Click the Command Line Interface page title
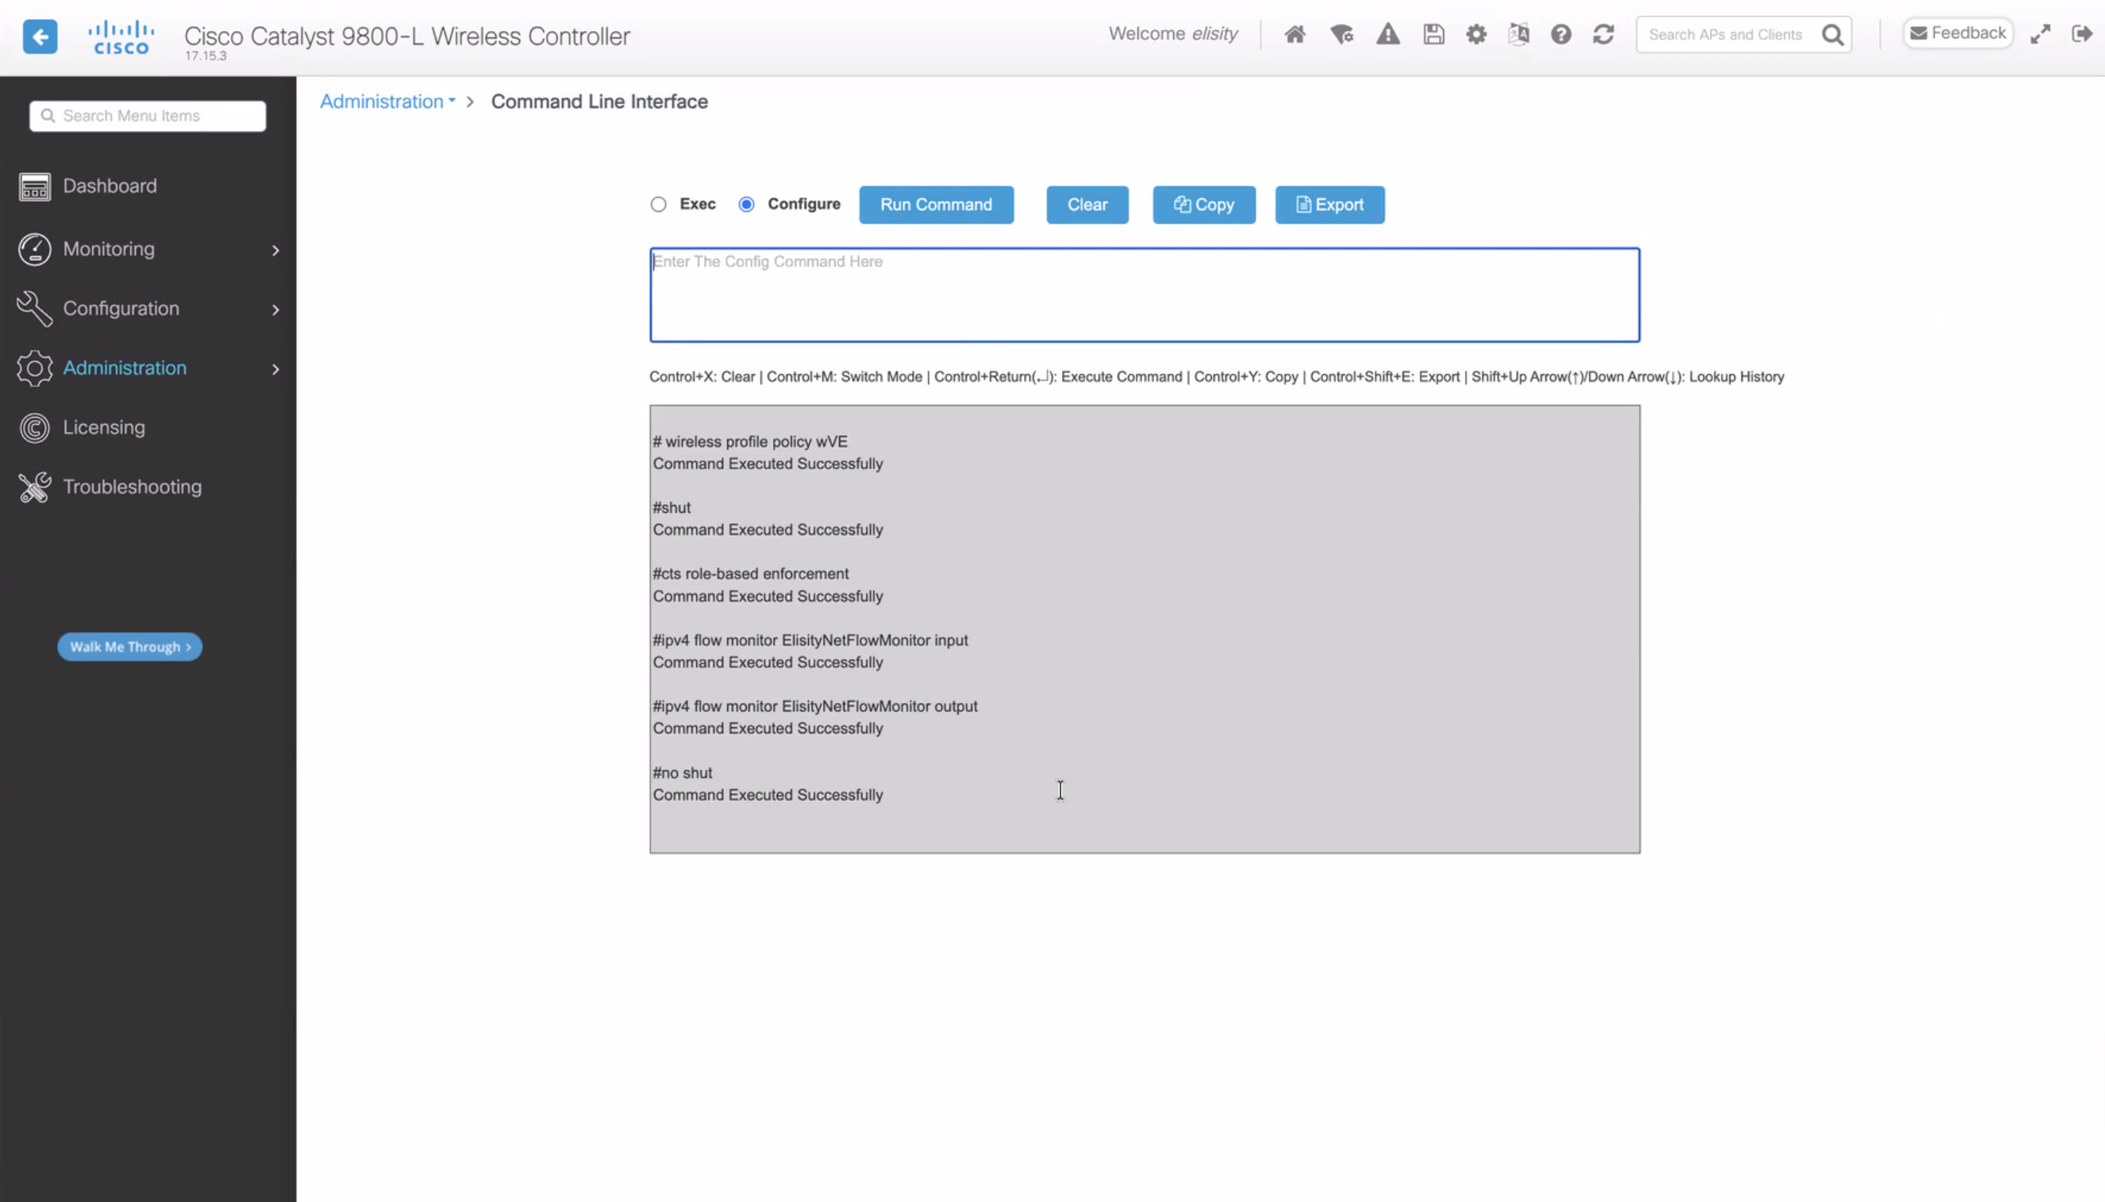 pos(599,102)
